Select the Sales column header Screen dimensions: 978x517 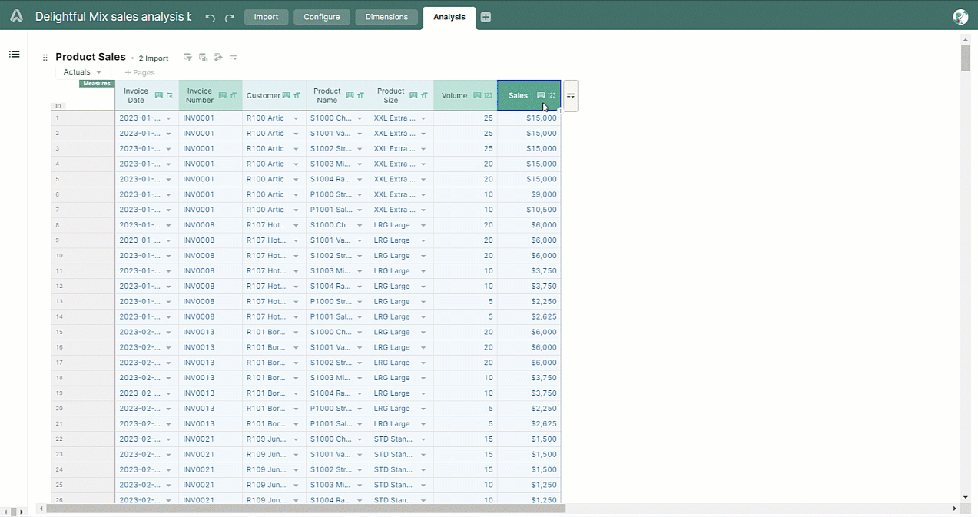[x=529, y=95]
